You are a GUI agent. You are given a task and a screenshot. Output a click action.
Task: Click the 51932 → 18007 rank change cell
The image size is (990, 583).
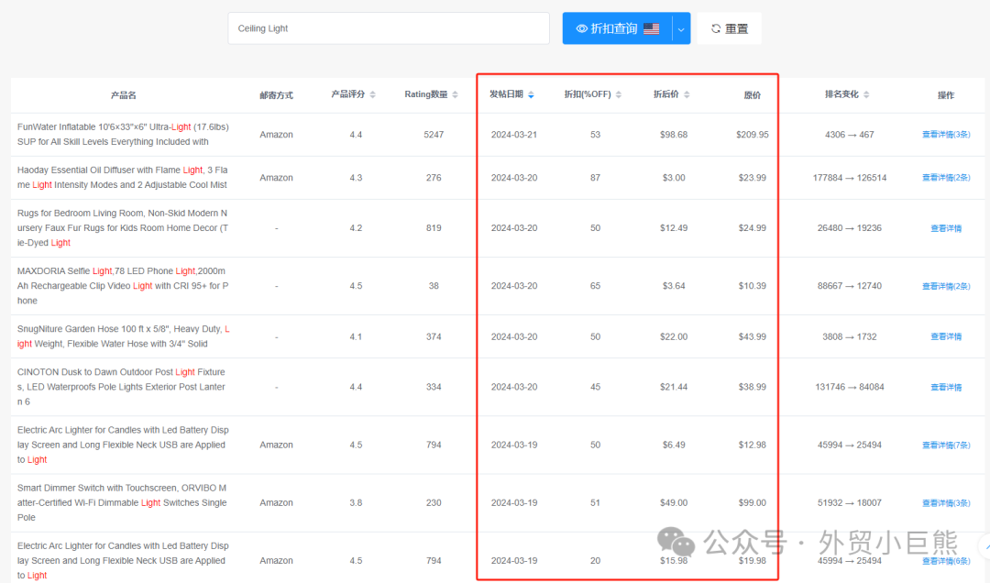[849, 502]
